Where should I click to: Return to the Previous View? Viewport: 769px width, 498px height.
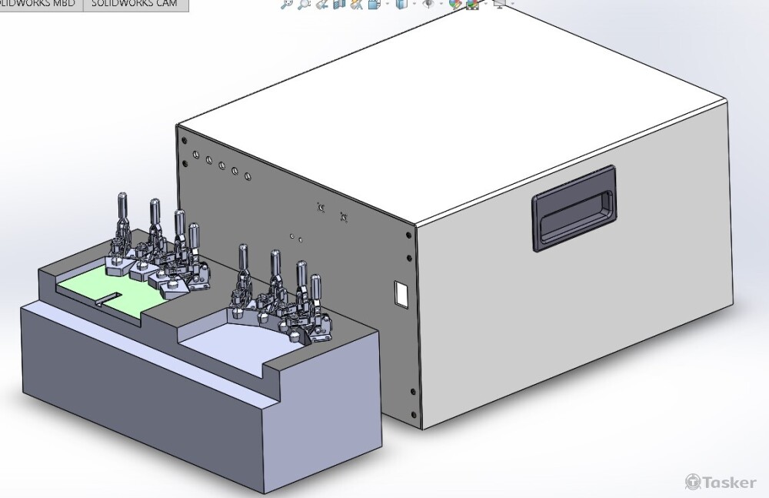click(x=321, y=4)
